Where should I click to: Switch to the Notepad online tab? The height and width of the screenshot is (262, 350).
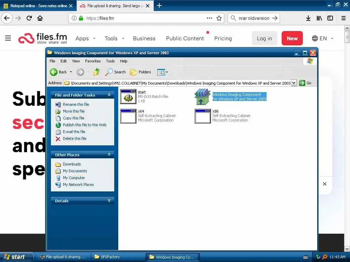38,6
